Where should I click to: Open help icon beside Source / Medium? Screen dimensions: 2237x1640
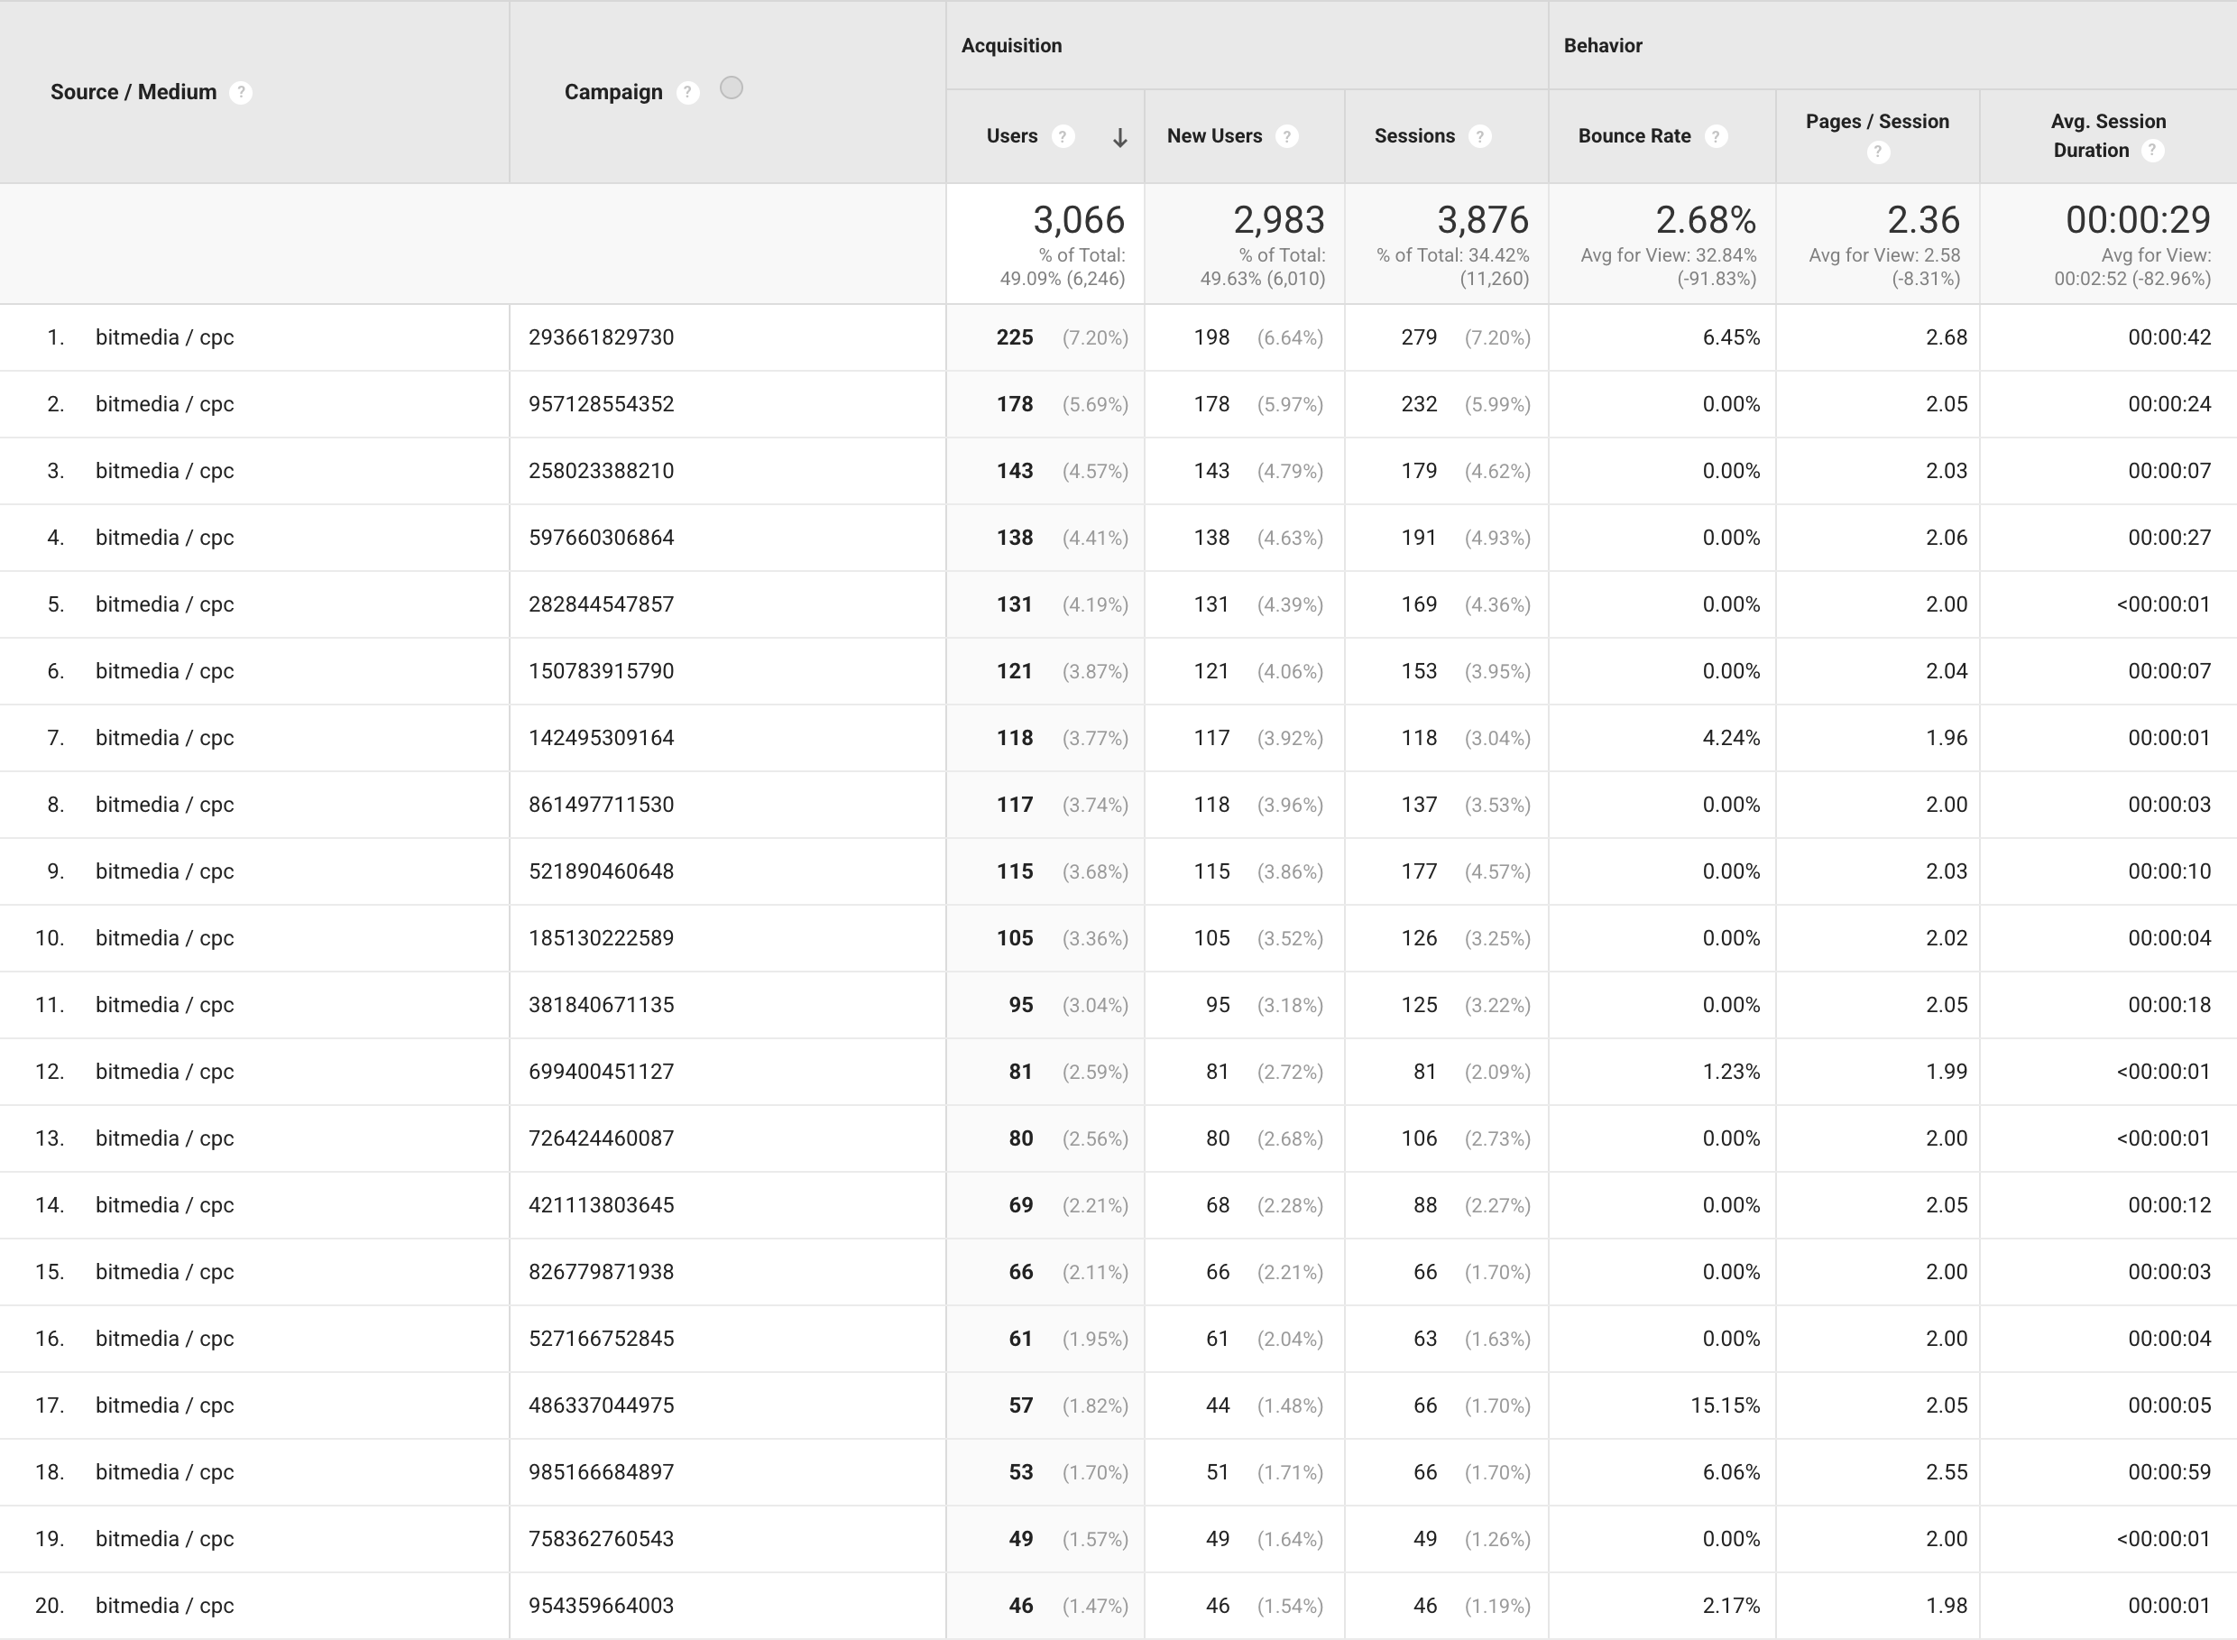pyautogui.click(x=240, y=92)
